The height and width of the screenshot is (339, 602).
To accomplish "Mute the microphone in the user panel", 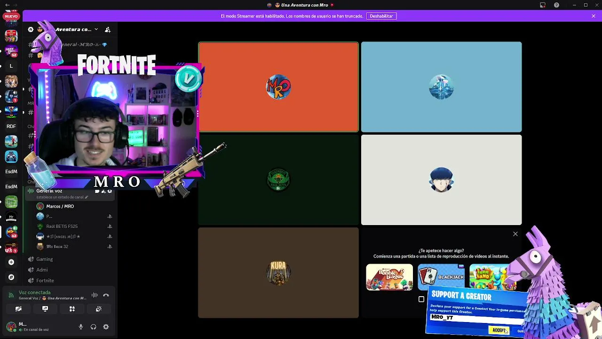I will pyautogui.click(x=81, y=327).
